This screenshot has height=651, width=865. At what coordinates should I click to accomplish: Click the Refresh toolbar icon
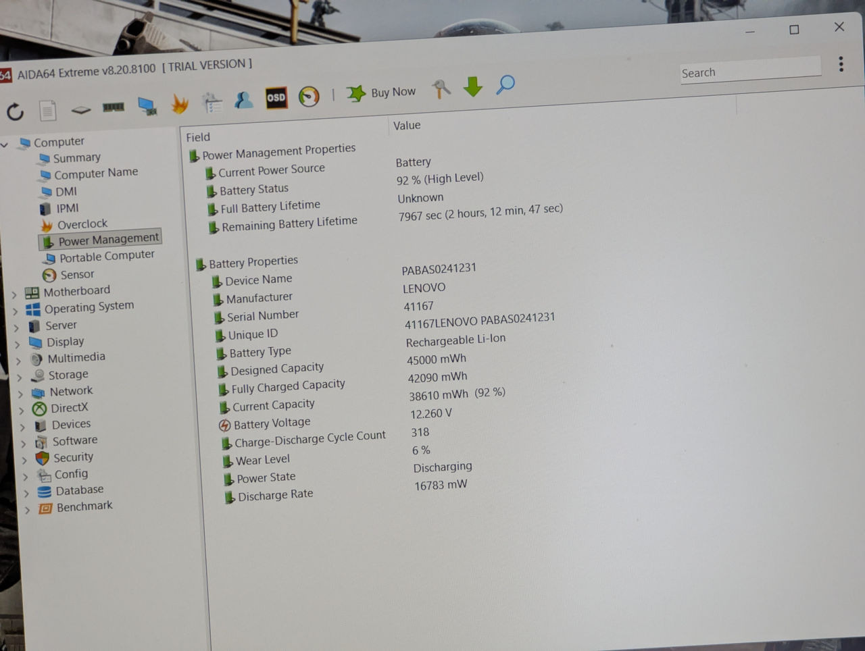pos(15,111)
